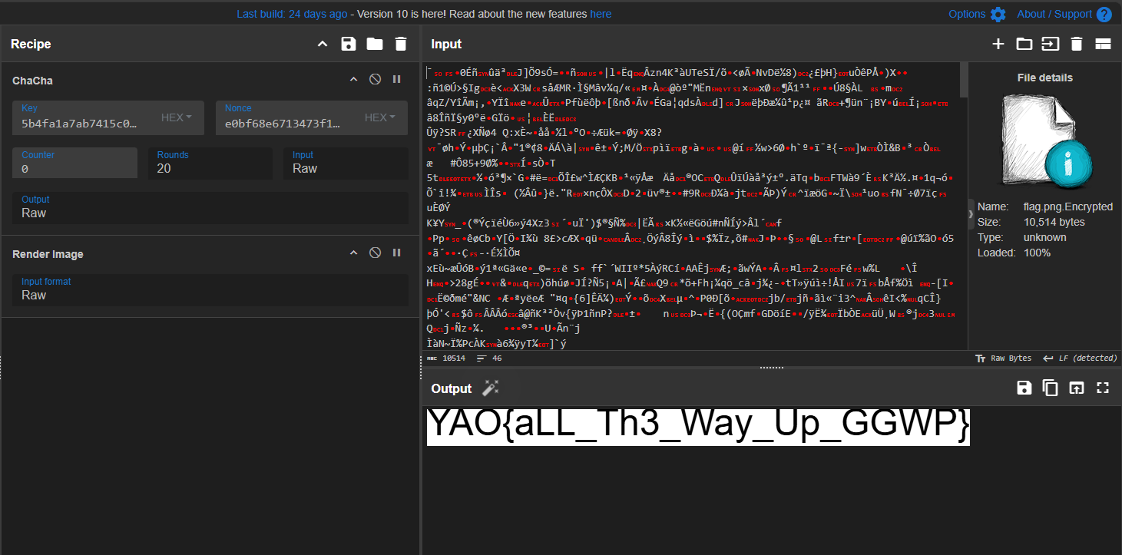Disable the ChaCha operation

coord(375,80)
